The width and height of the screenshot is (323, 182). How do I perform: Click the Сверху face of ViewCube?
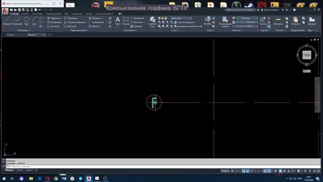(307, 55)
